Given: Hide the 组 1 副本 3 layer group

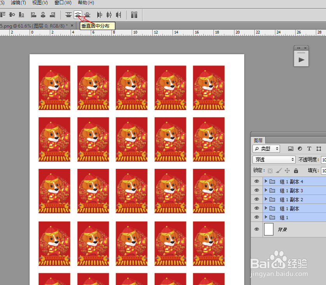Looking at the screenshot, I should tap(257, 190).
